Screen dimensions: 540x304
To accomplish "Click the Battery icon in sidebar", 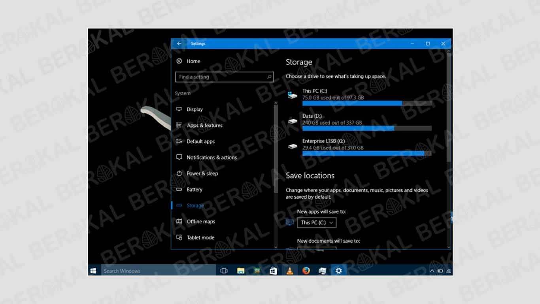I will 179,189.
